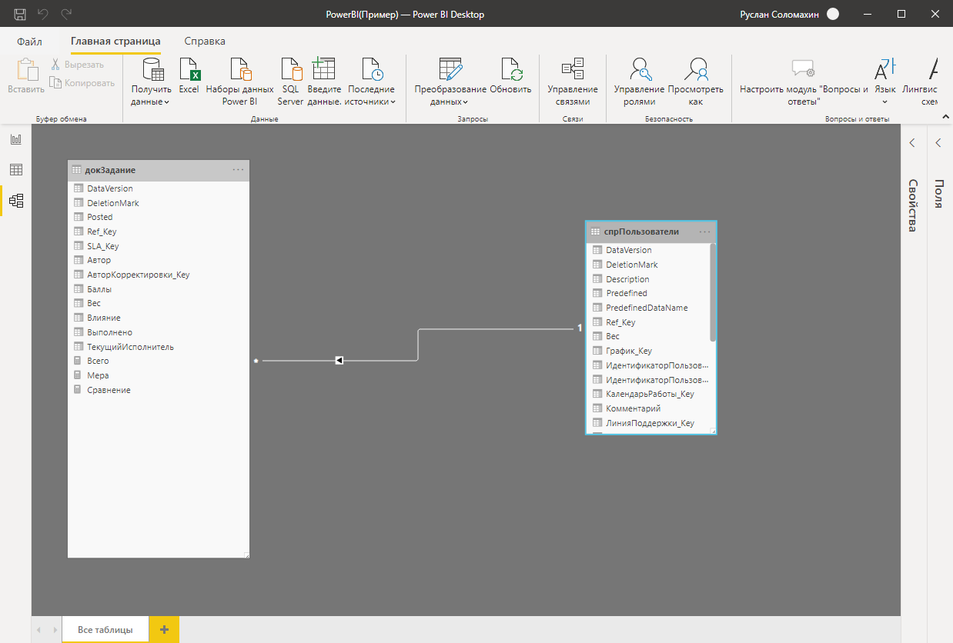Add new layout tab with plus button

tap(164, 629)
